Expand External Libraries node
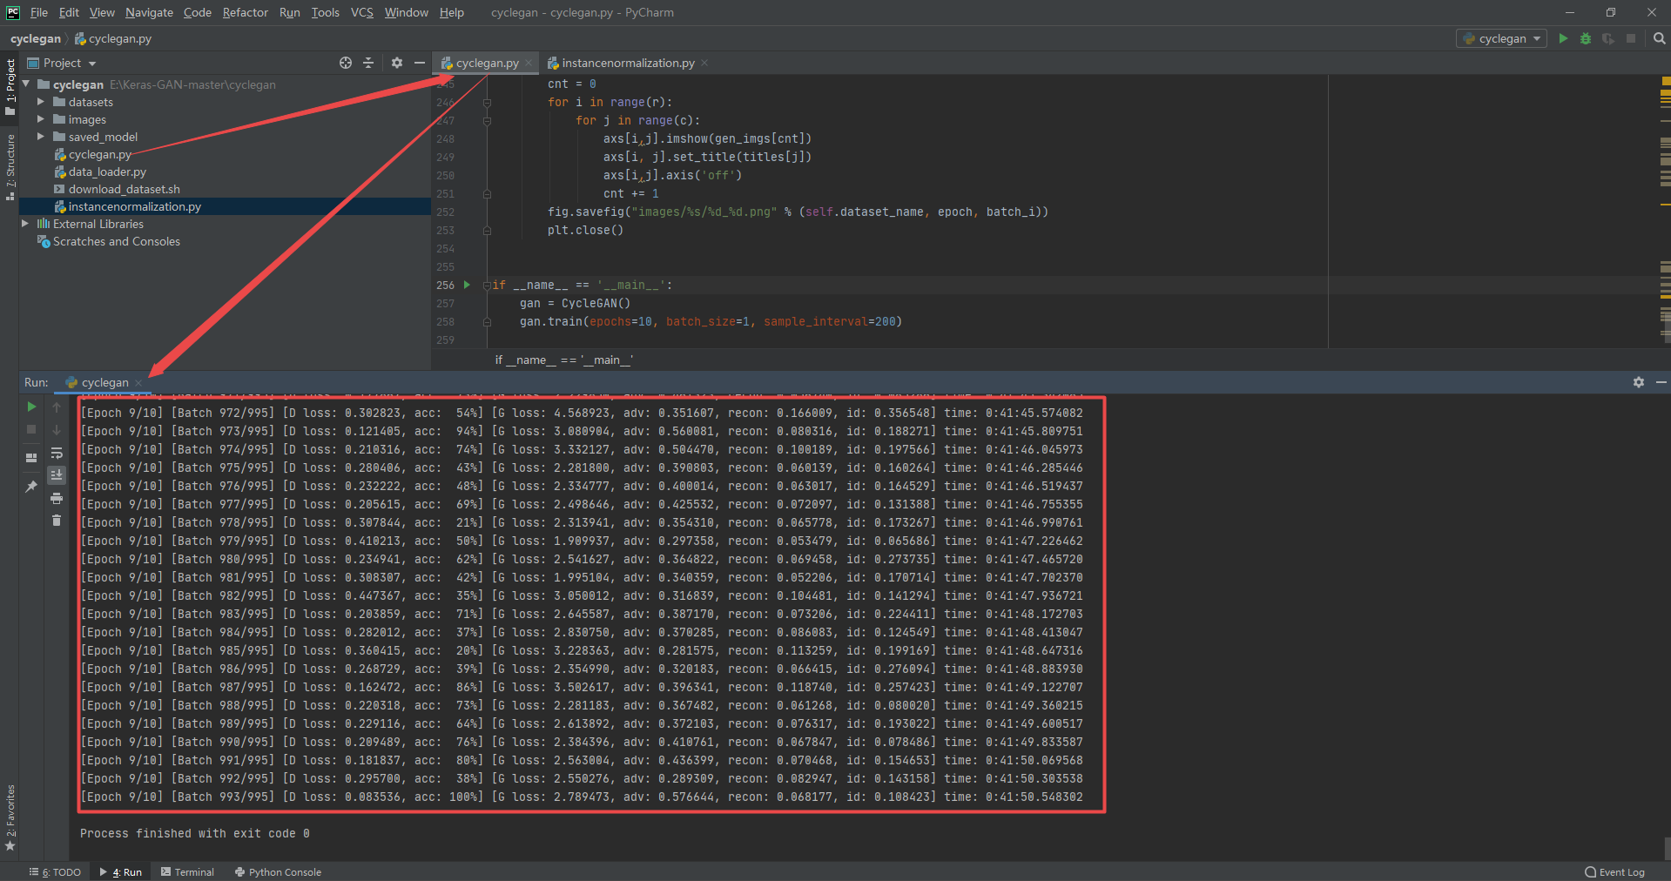This screenshot has height=881, width=1671. 25,224
